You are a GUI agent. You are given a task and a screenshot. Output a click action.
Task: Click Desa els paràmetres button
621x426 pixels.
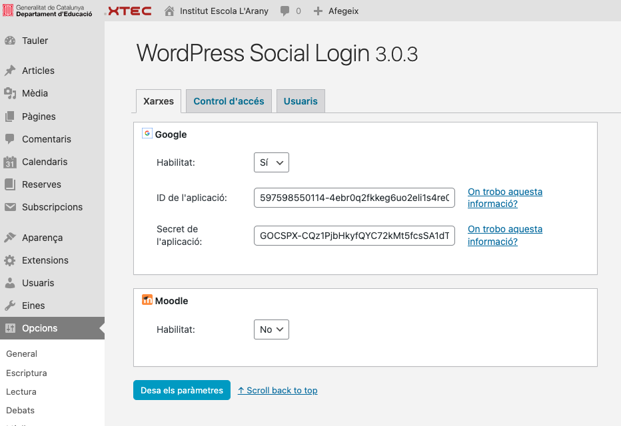point(182,390)
